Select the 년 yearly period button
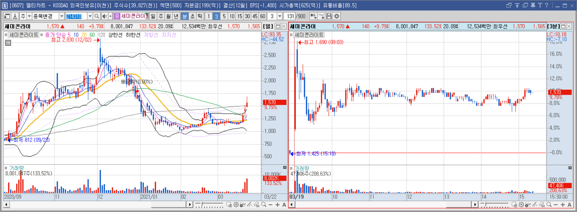577x212 pixels. [176, 16]
